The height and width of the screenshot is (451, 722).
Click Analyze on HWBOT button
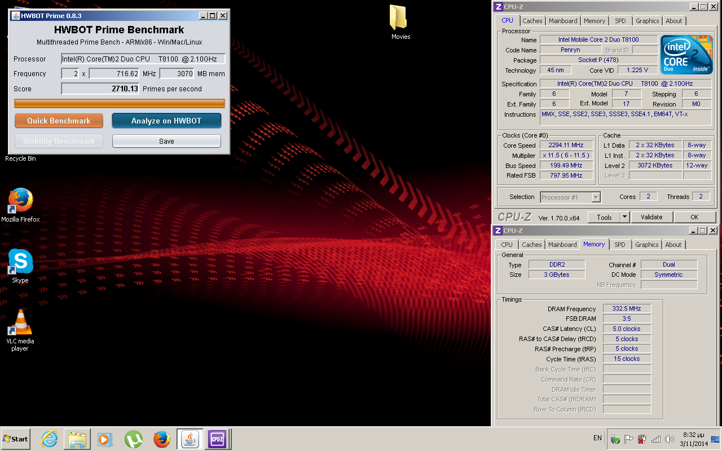coord(166,121)
